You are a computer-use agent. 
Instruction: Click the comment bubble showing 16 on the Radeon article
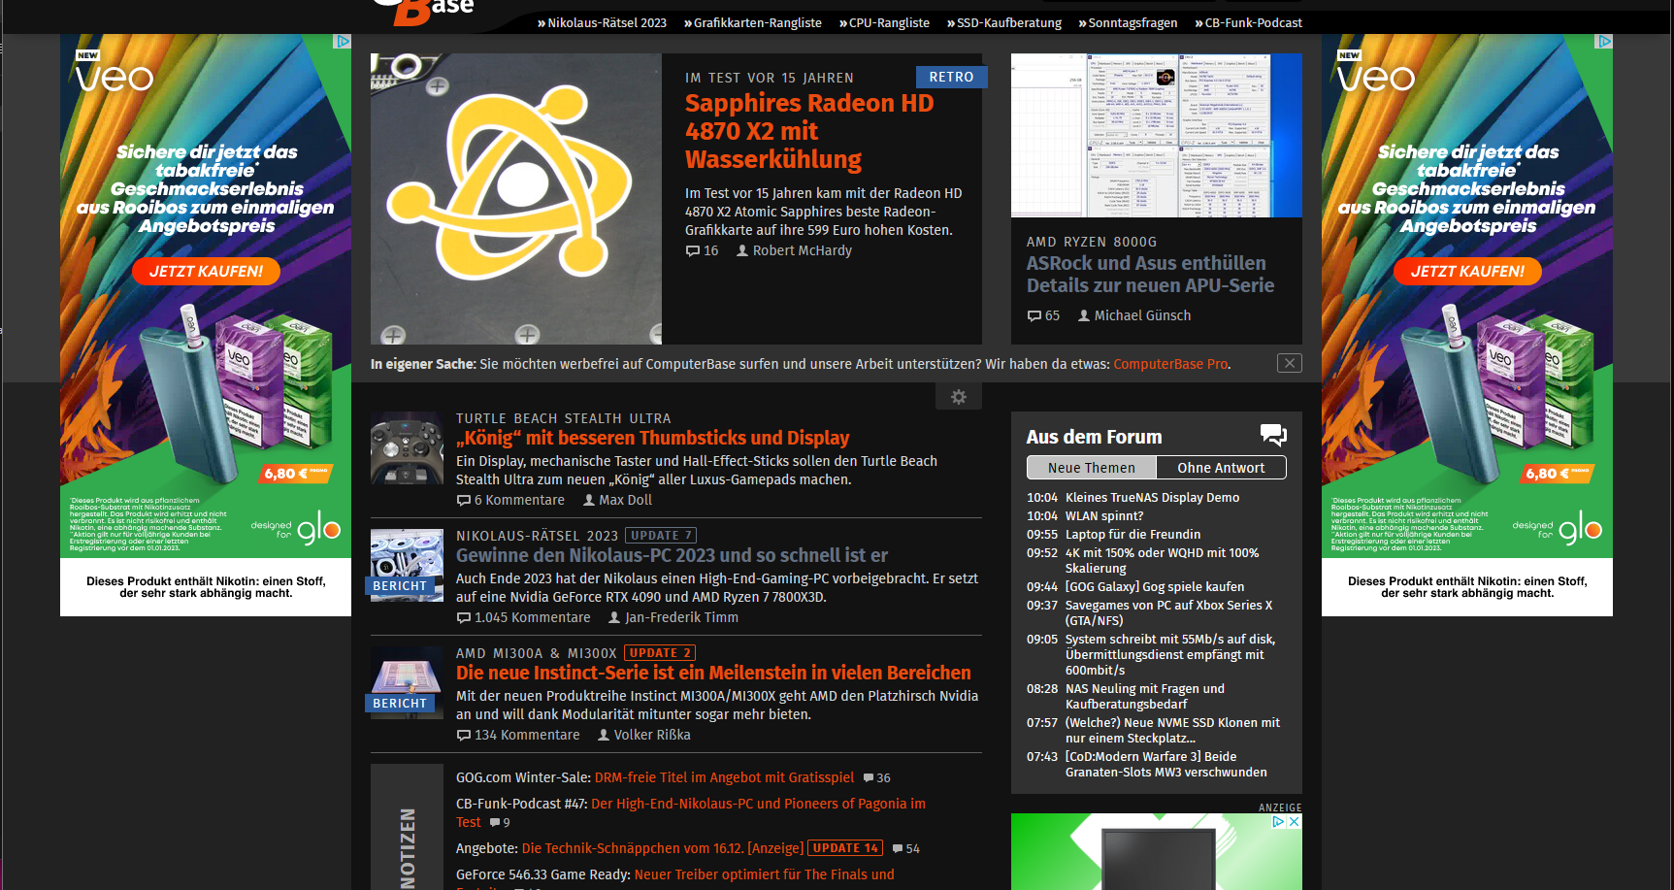click(690, 250)
